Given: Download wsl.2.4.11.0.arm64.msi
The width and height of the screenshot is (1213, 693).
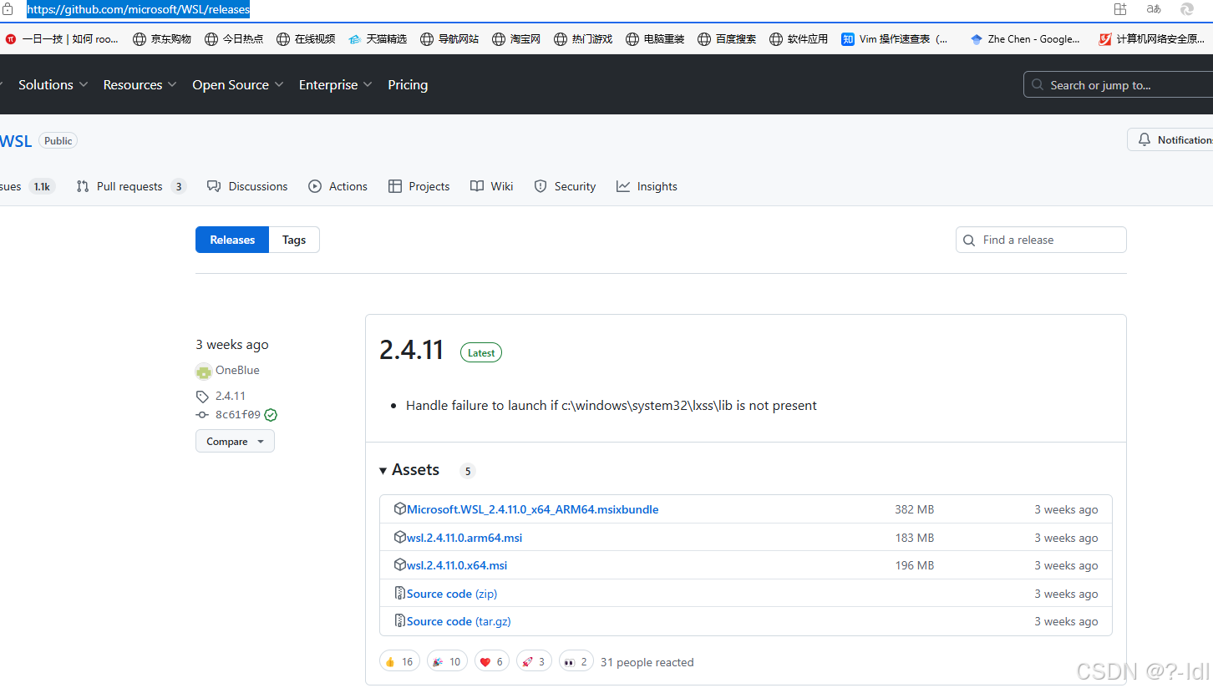Looking at the screenshot, I should (464, 538).
